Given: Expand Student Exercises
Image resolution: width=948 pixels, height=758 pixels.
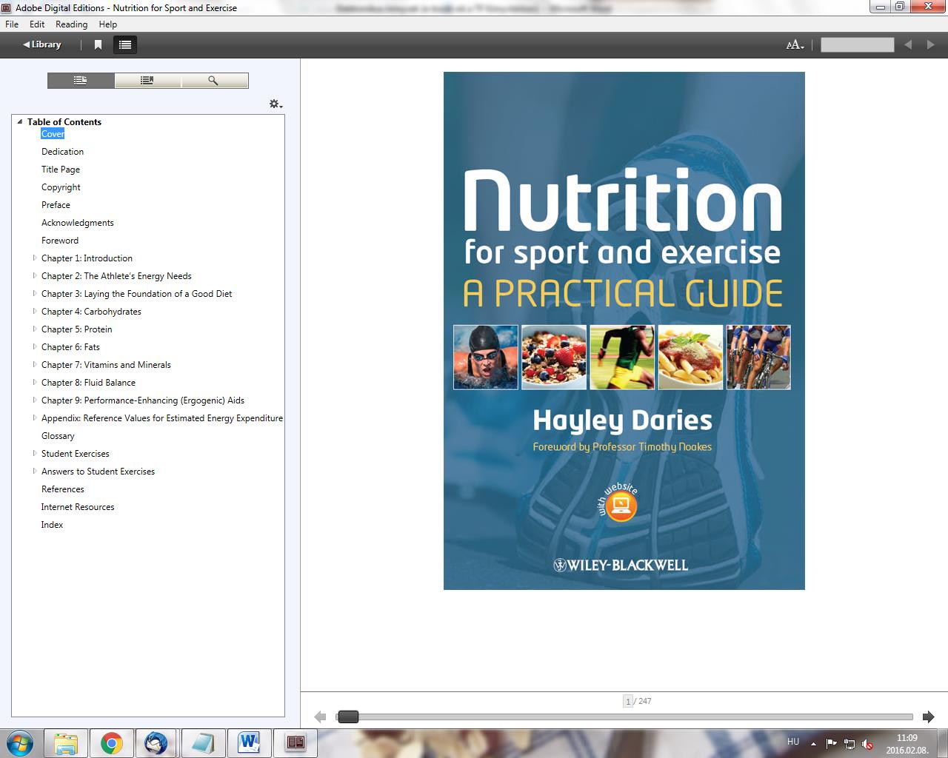Looking at the screenshot, I should point(34,454).
